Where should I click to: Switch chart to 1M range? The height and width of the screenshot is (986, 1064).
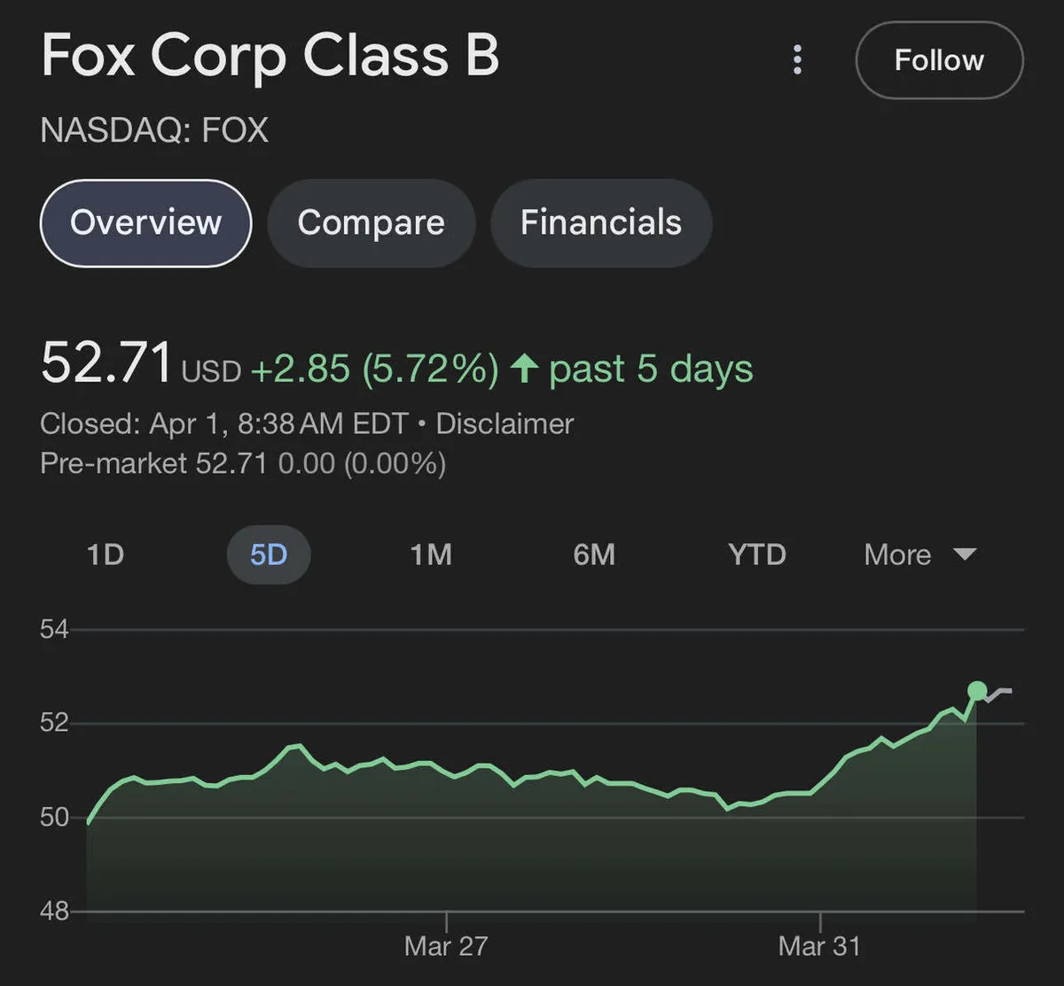pyautogui.click(x=431, y=555)
